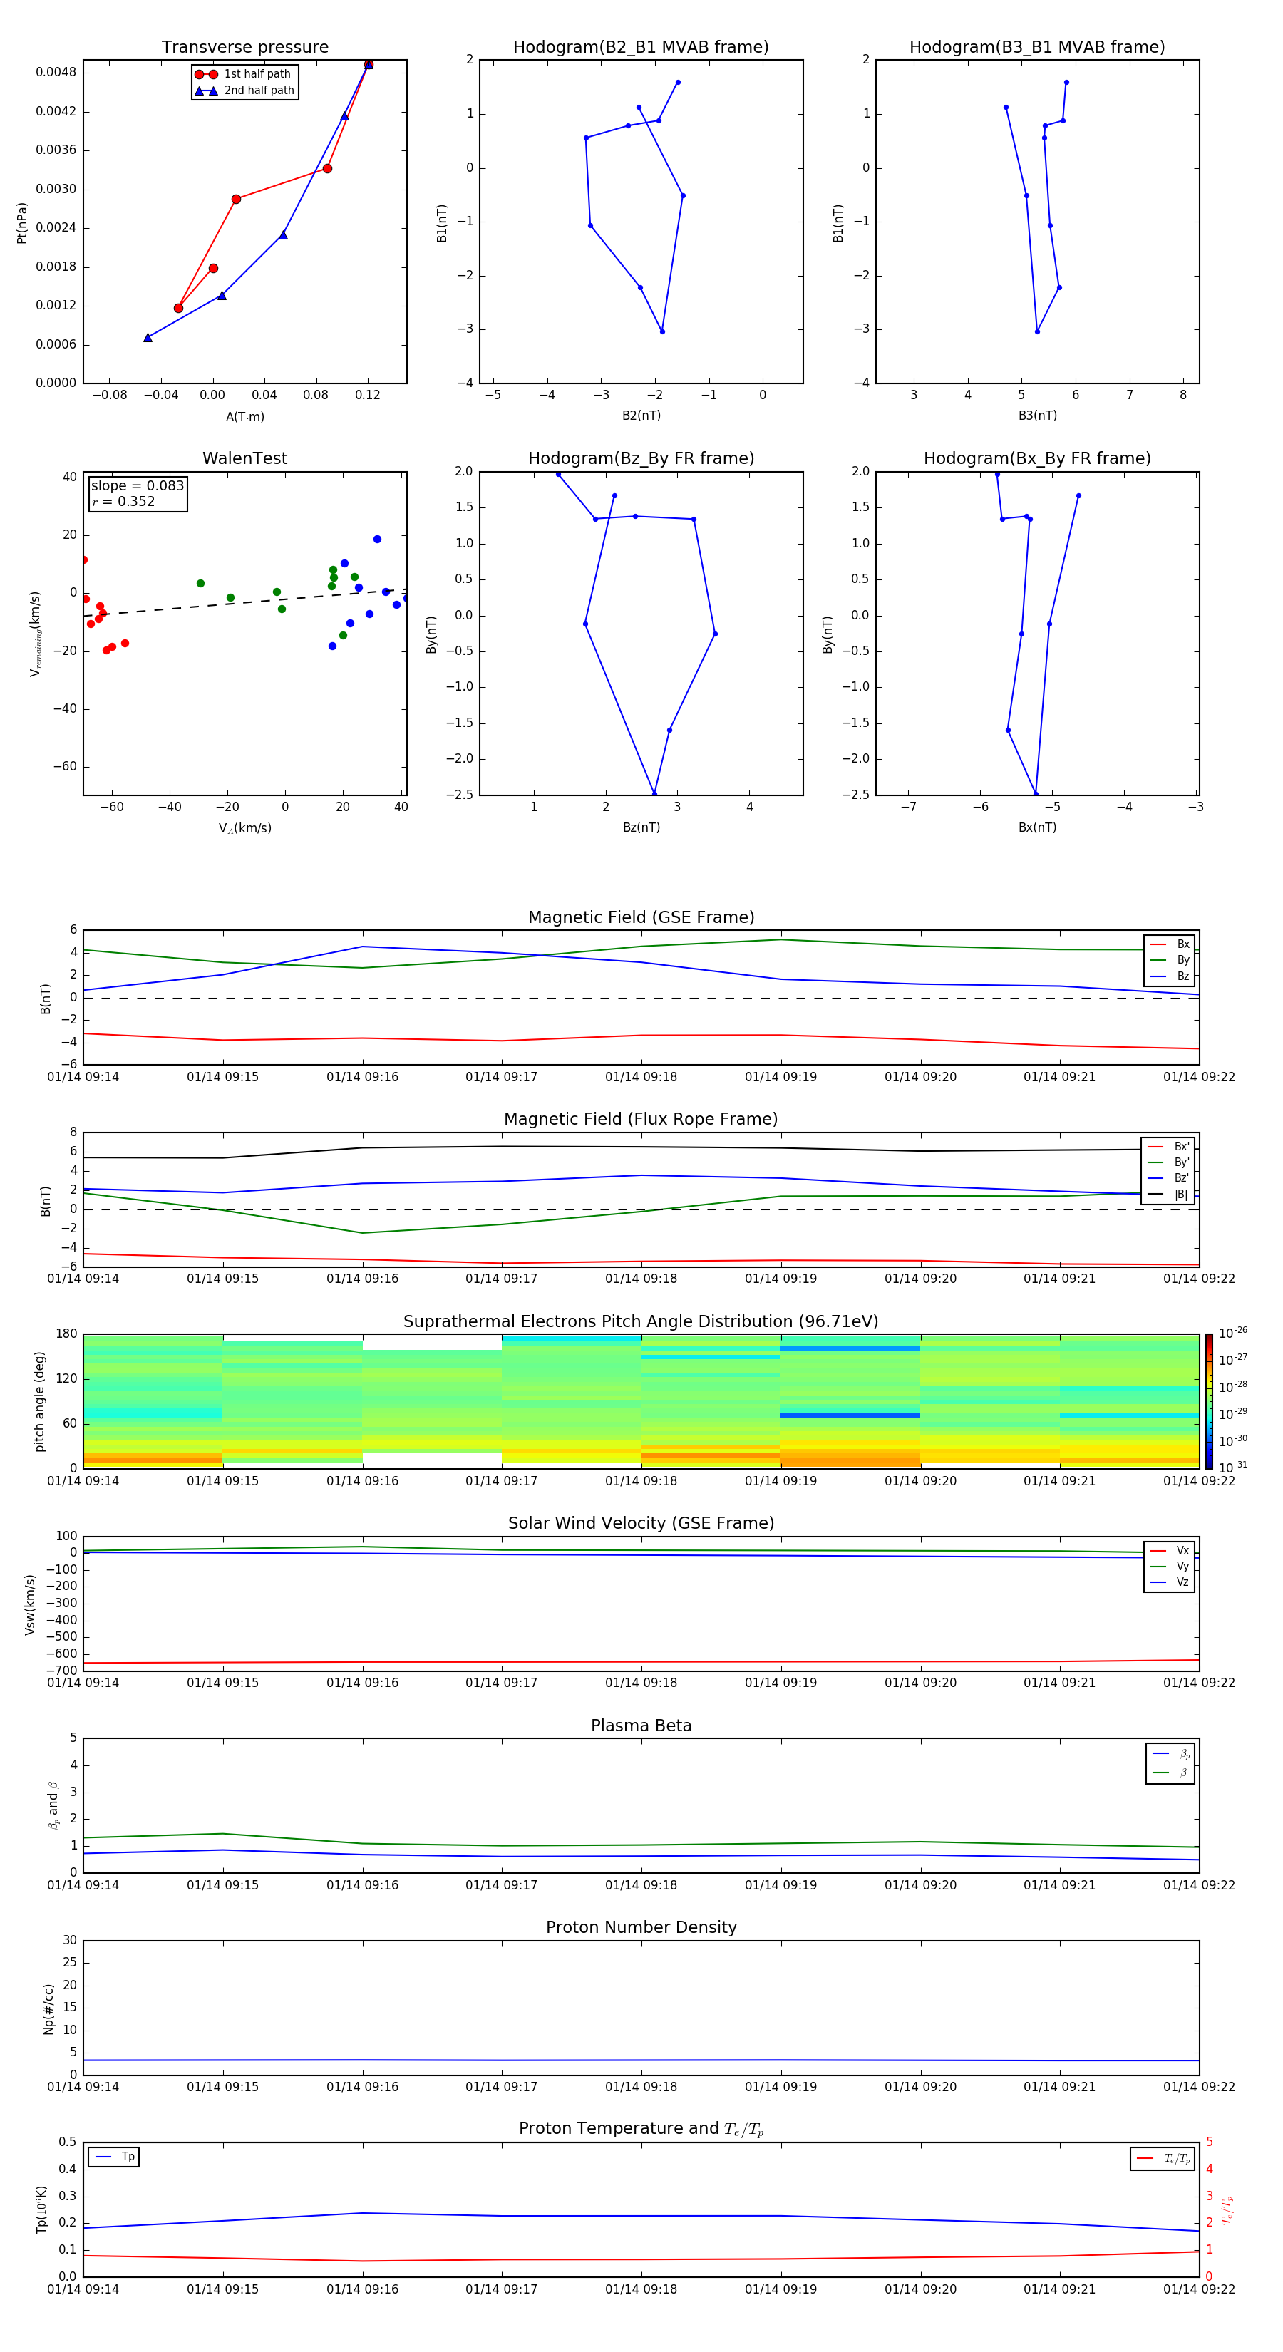1283x2352 pixels.
Task: Click the blue Tp legend entry
Action: click(x=114, y=2157)
